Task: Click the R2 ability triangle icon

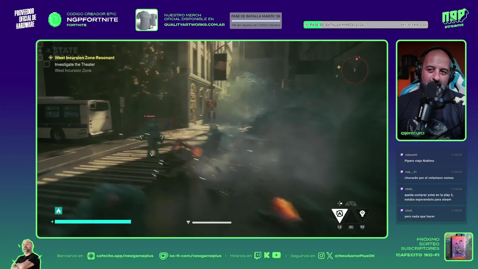Action: coord(362,214)
